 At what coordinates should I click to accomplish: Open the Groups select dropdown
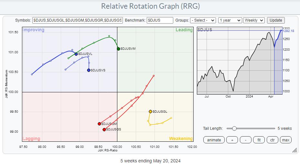[x=203, y=20]
